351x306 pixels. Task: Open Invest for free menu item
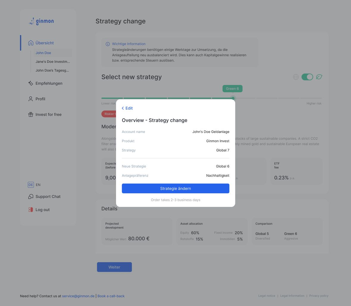coord(48,114)
